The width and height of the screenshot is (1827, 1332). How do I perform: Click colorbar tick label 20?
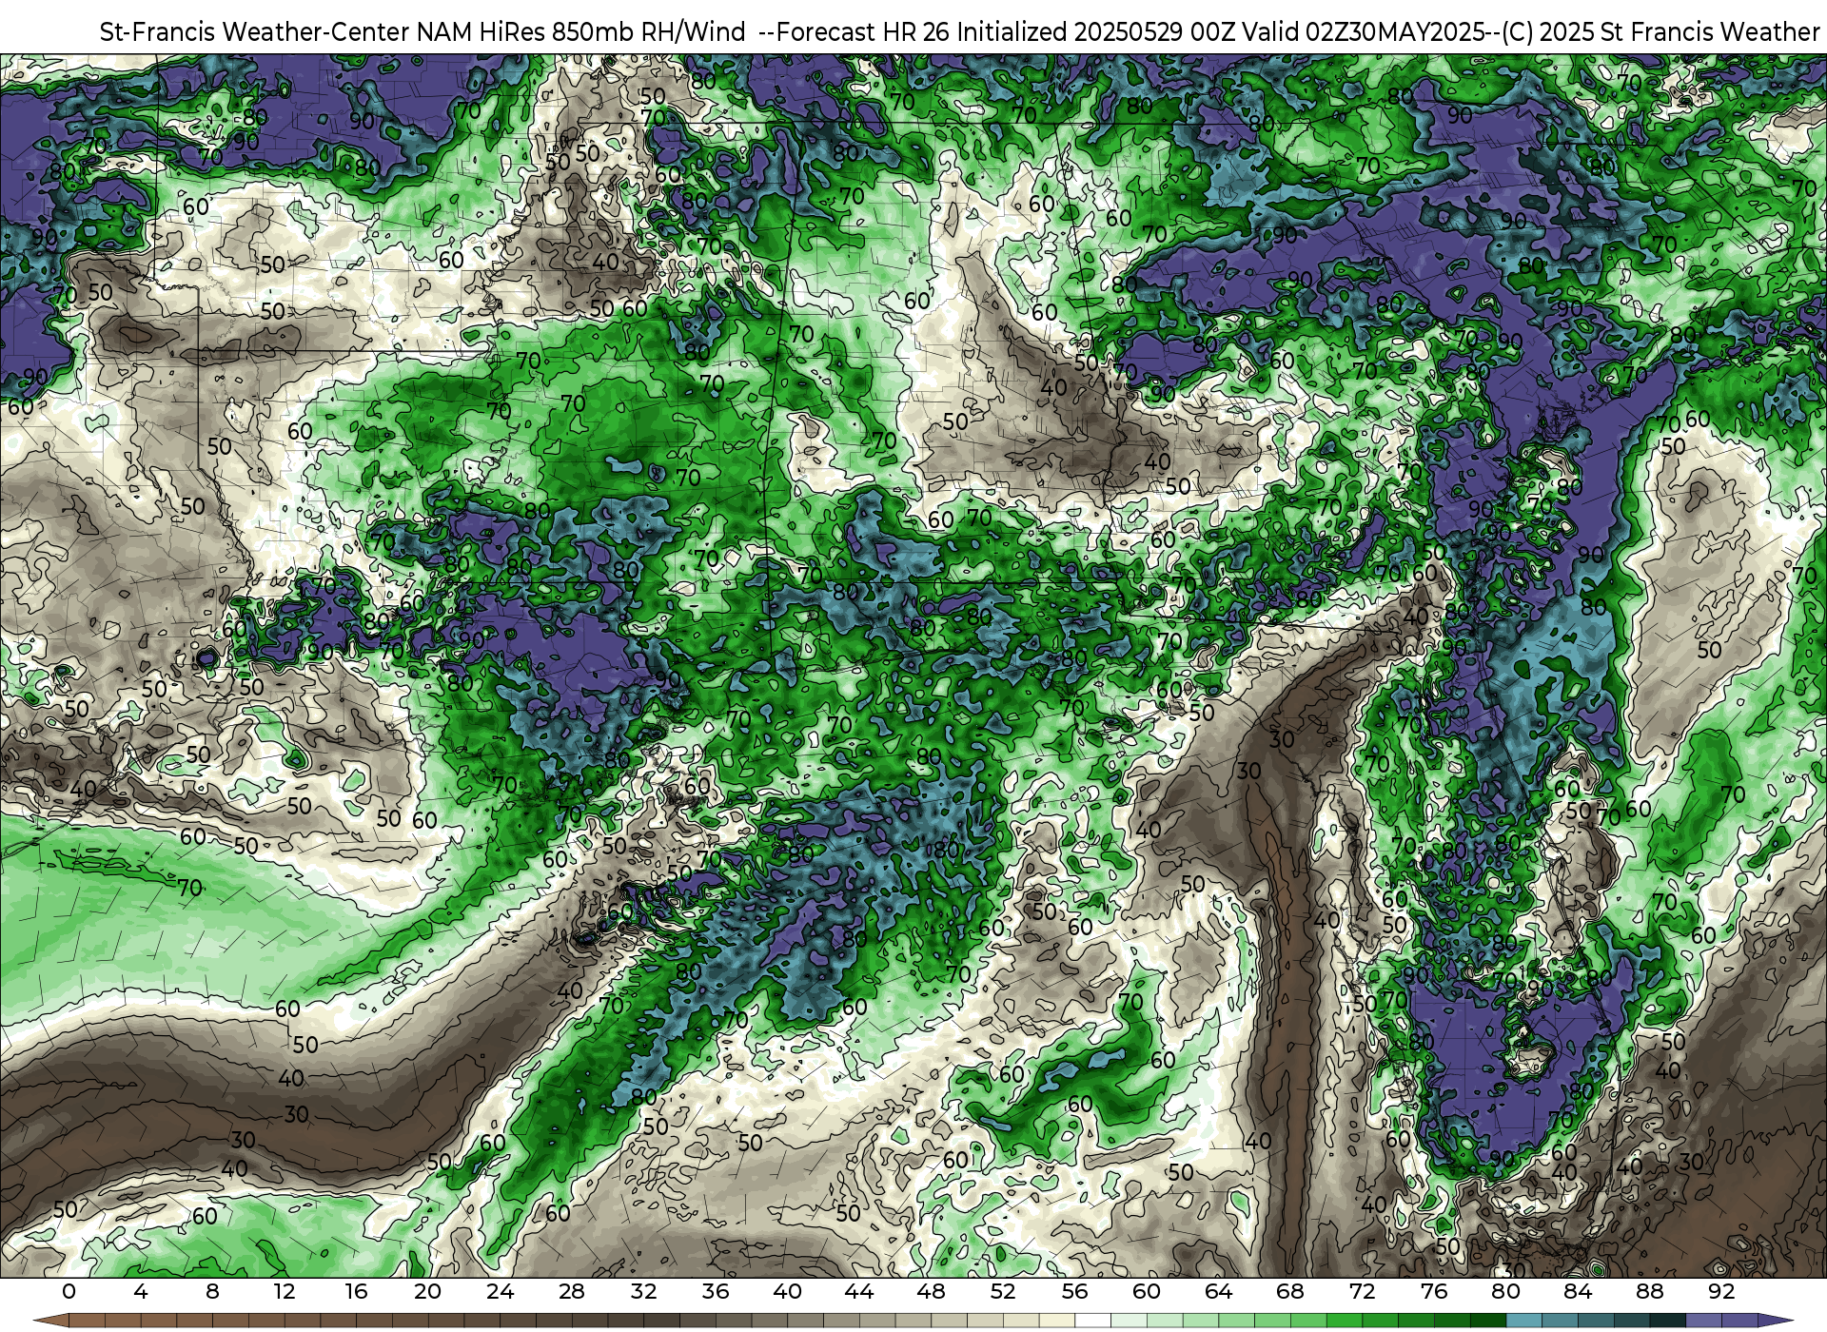428,1291
